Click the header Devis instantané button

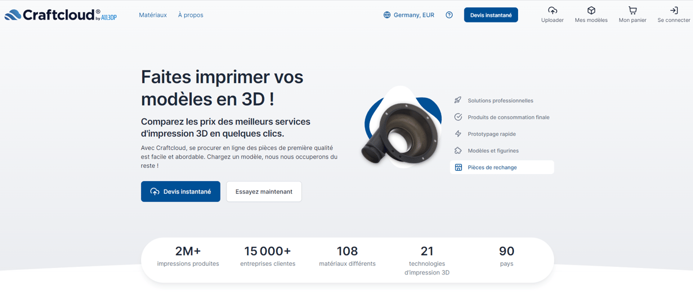pyautogui.click(x=491, y=15)
